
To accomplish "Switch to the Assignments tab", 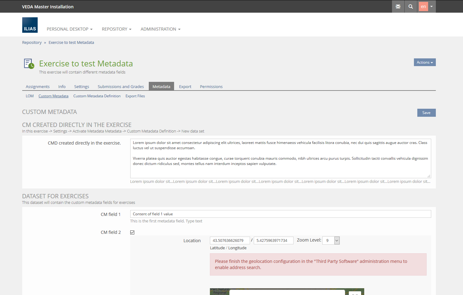I will pyautogui.click(x=38, y=86).
